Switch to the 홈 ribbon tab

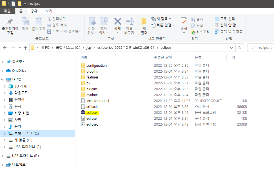click(x=21, y=11)
